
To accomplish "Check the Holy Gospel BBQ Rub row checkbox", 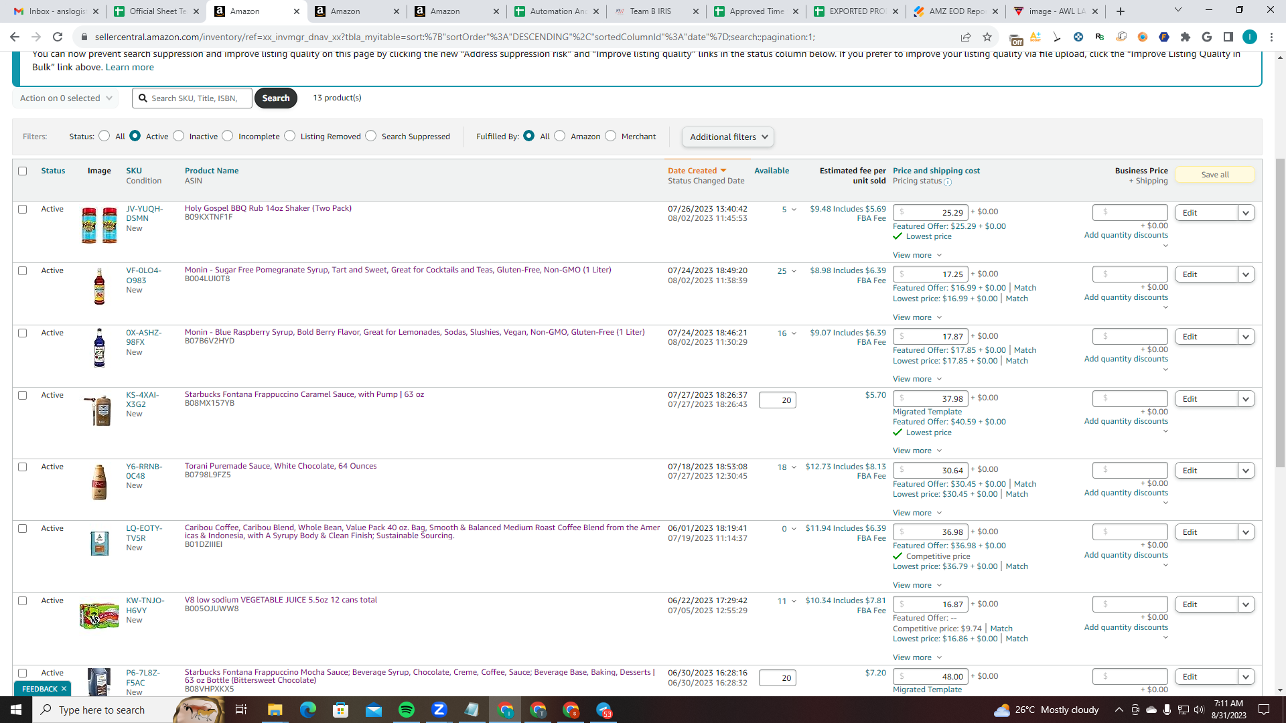I will [x=23, y=210].
